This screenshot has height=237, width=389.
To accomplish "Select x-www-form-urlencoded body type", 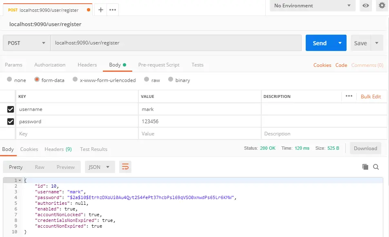I will (x=75, y=79).
